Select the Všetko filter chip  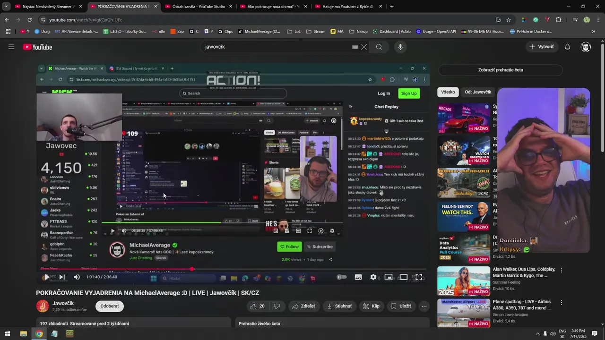point(448,92)
